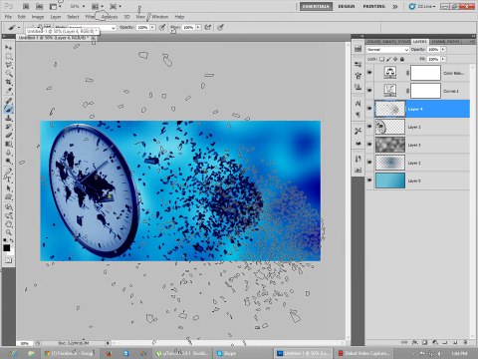The height and width of the screenshot is (359, 478).
Task: Open brush Flow arrow in options bar
Action: tap(198, 27)
